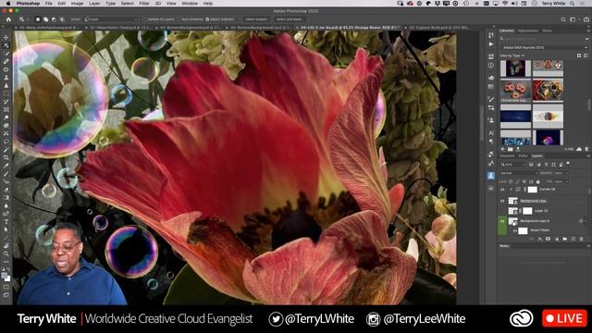Hide the Background copy 8 layer
Viewport: 592px width, 333px height.
tap(502, 221)
